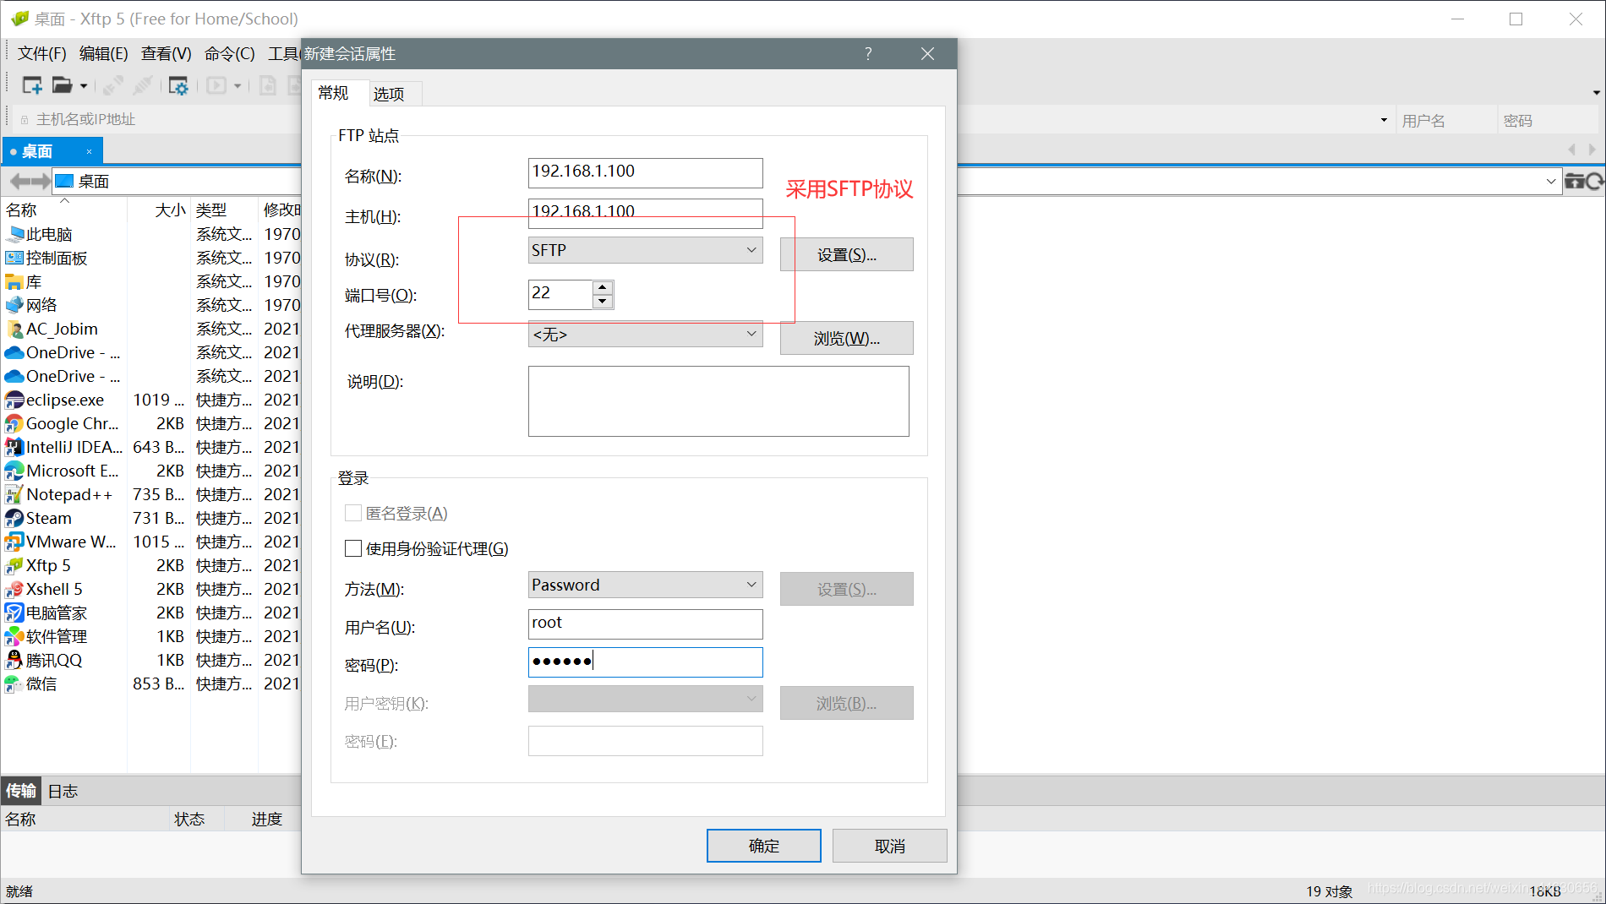Open the 文件(F) menu

point(42,54)
